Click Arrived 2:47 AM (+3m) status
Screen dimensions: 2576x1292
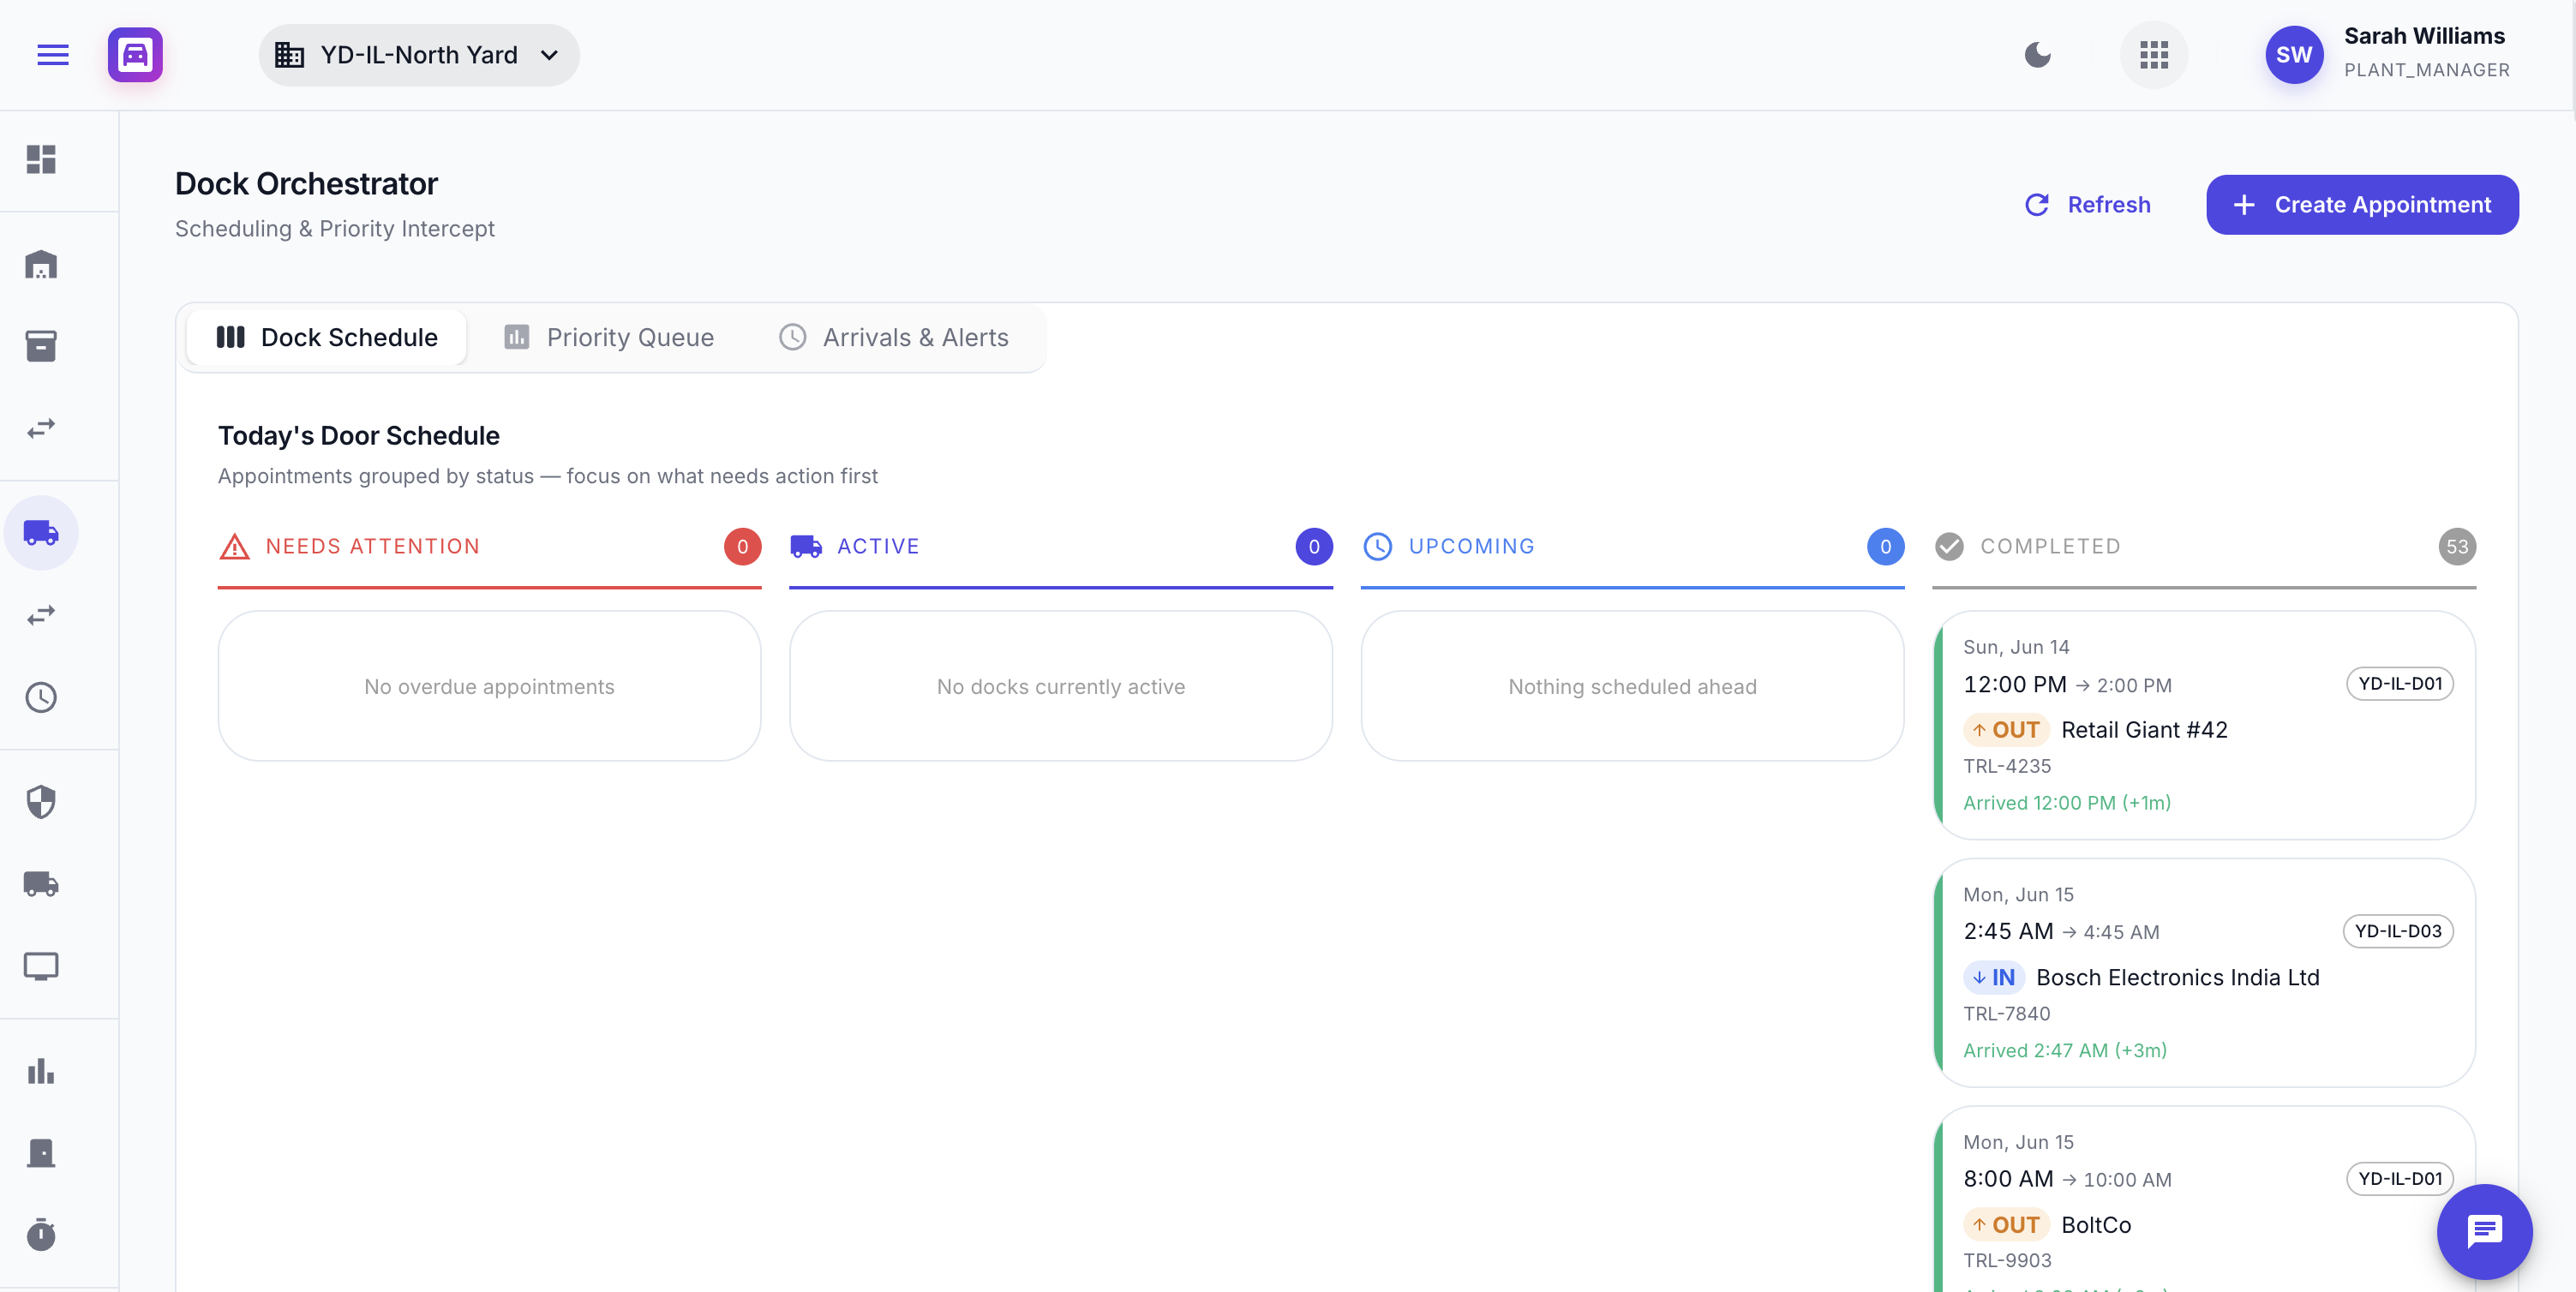point(2064,1050)
